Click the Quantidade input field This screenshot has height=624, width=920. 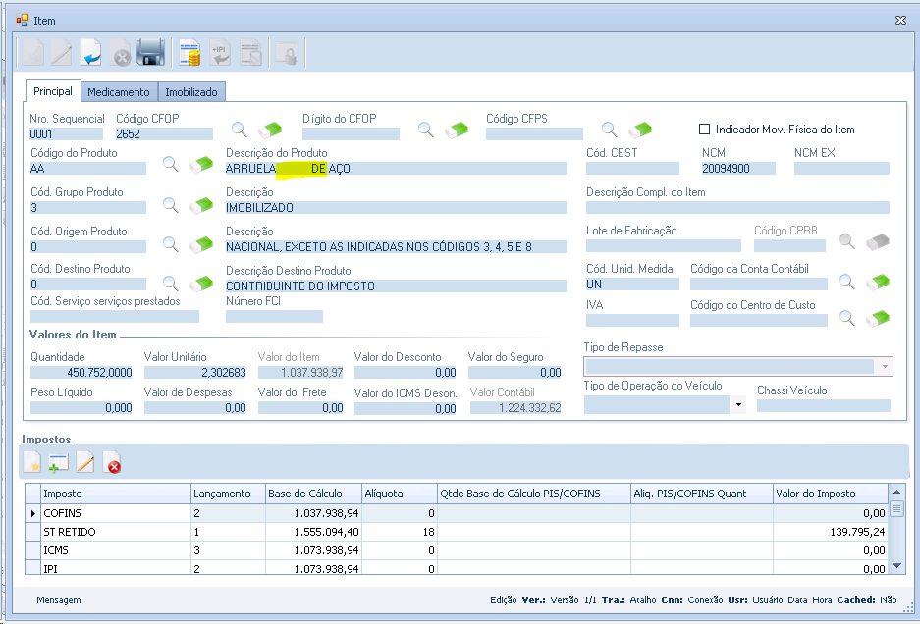pos(81,373)
